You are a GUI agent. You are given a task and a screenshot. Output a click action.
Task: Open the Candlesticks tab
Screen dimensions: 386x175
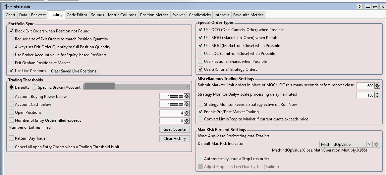point(200,15)
